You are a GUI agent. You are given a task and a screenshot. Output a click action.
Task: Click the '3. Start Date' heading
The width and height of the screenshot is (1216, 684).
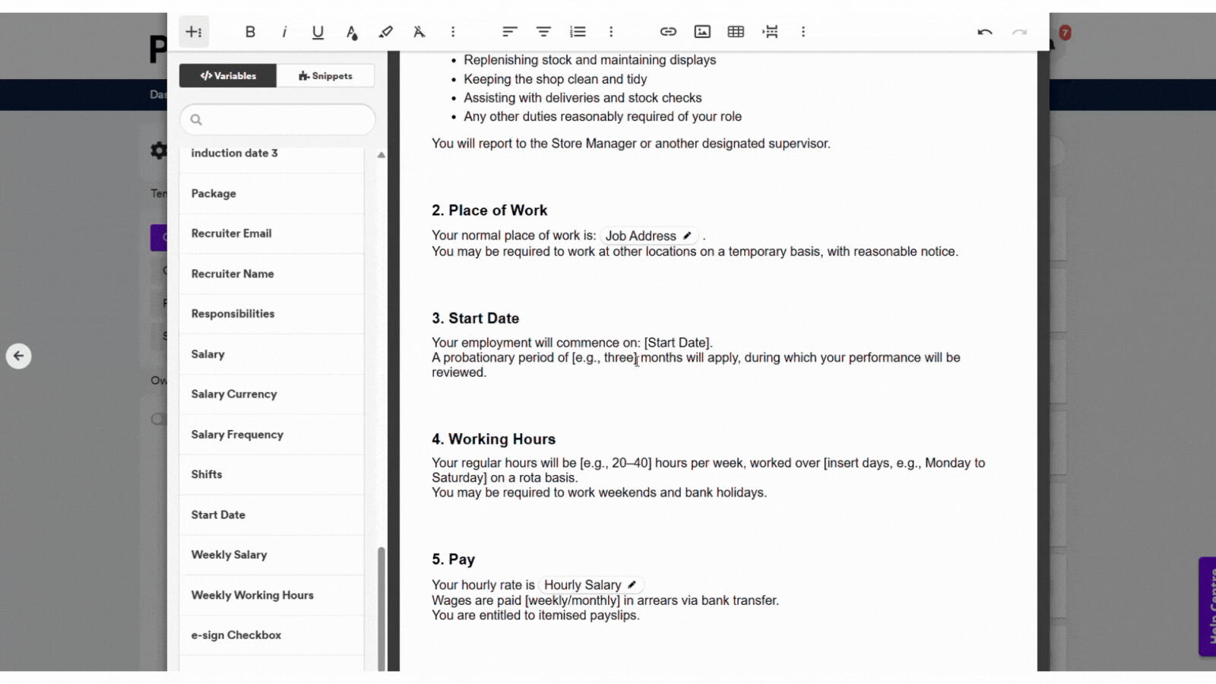(x=476, y=318)
